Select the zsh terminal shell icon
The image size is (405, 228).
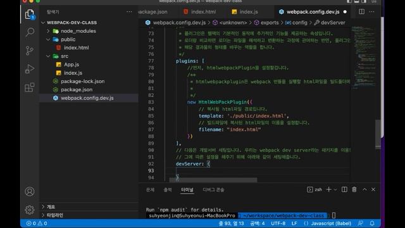[310, 189]
